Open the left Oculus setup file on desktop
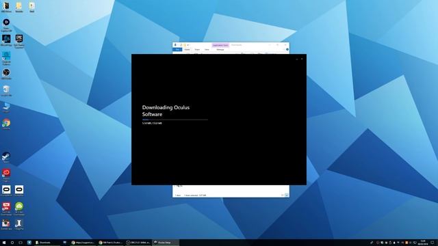This screenshot has height=246, width=438. [x=6, y=191]
